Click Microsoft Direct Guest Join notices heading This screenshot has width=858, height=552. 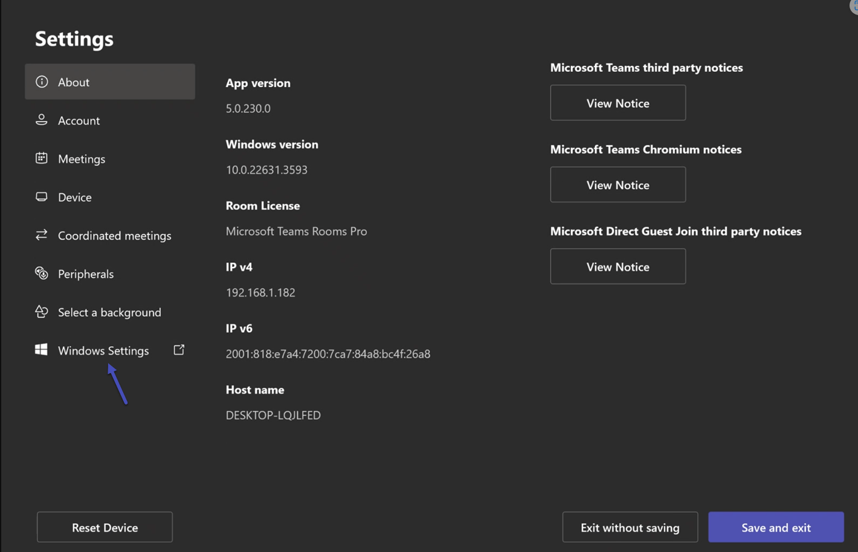coord(676,231)
